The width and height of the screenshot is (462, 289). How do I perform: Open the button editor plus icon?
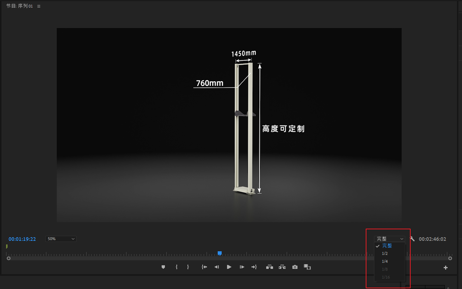pos(445,267)
